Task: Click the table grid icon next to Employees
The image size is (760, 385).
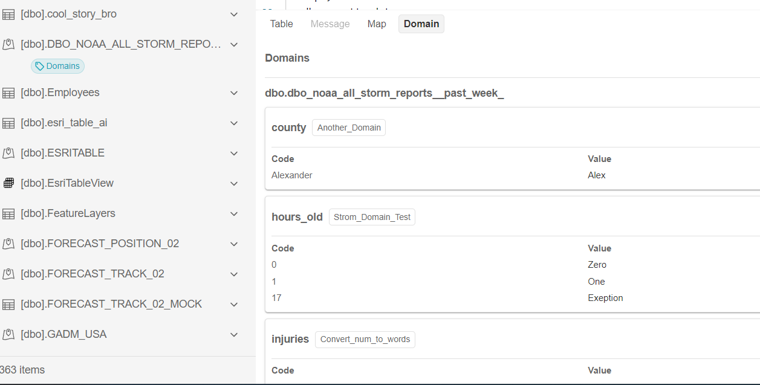Action: point(8,92)
